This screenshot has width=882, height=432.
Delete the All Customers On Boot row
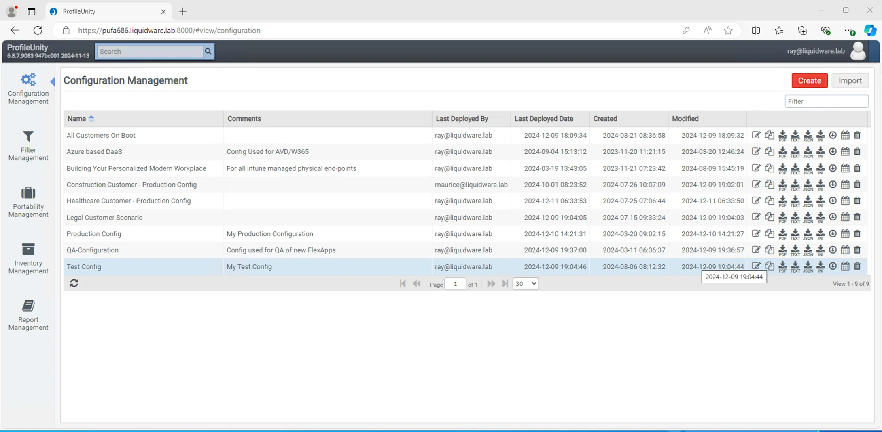pos(857,135)
